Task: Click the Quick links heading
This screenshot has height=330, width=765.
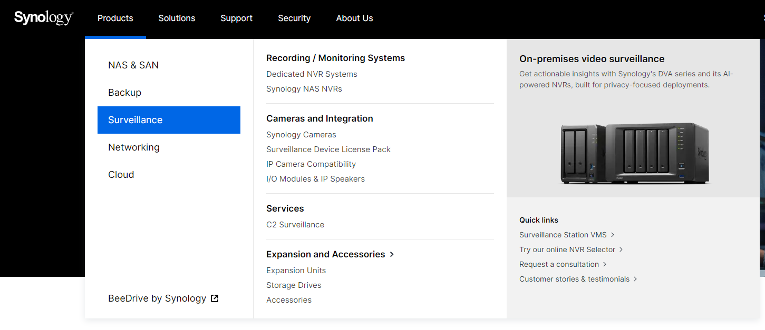Action: (x=539, y=220)
